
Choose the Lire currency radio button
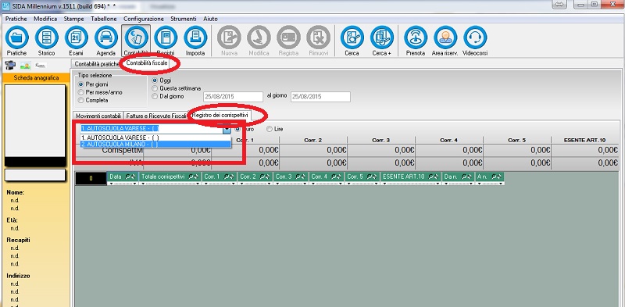[x=270, y=129]
